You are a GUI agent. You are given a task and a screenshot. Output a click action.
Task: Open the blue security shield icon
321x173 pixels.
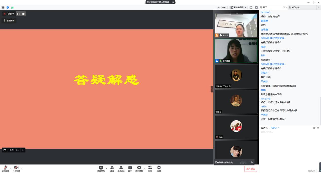pyautogui.click(x=8, y=8)
